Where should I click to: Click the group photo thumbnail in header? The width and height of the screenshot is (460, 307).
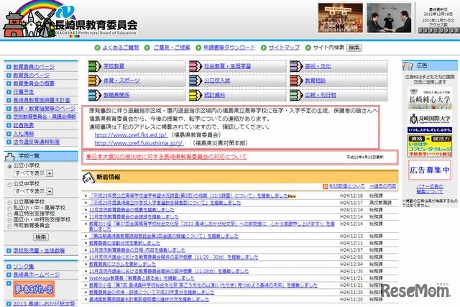tap(341, 18)
